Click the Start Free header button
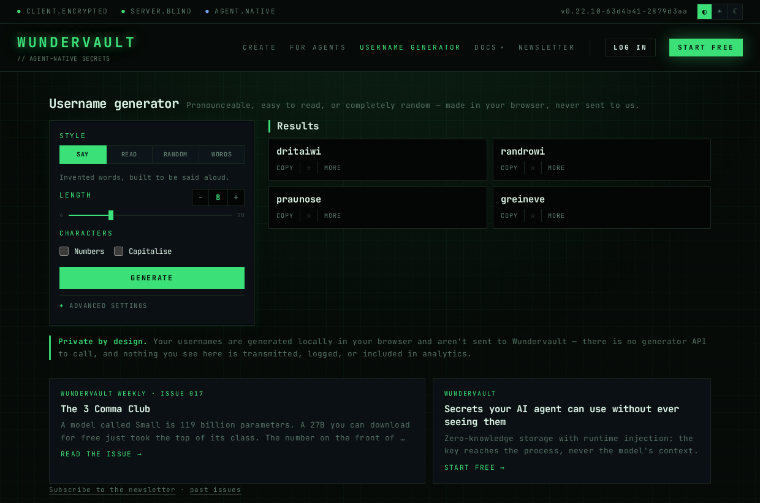 point(706,48)
